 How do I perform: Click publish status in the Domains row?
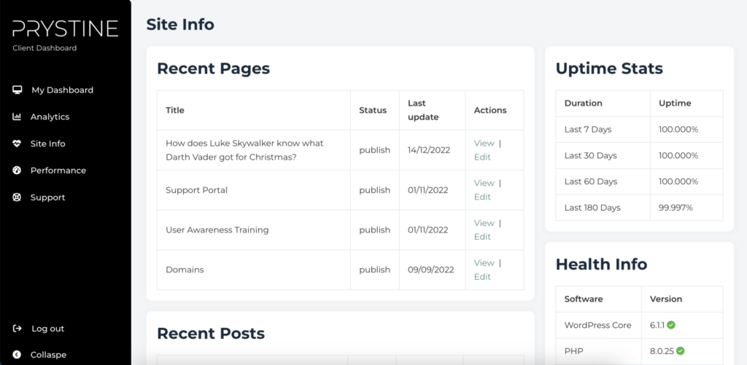[374, 270]
